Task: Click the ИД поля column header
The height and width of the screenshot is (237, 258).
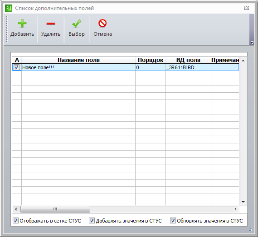Action: [x=188, y=60]
